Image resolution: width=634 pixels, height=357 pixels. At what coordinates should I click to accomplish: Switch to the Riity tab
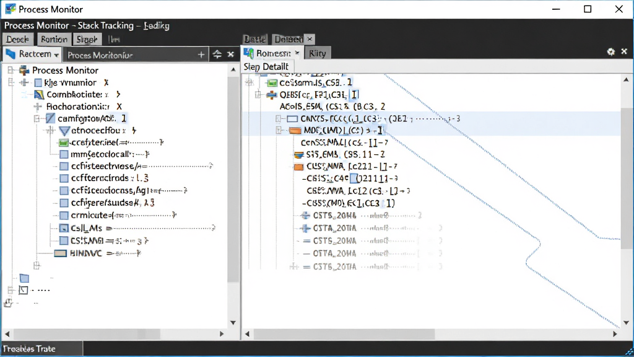[317, 53]
